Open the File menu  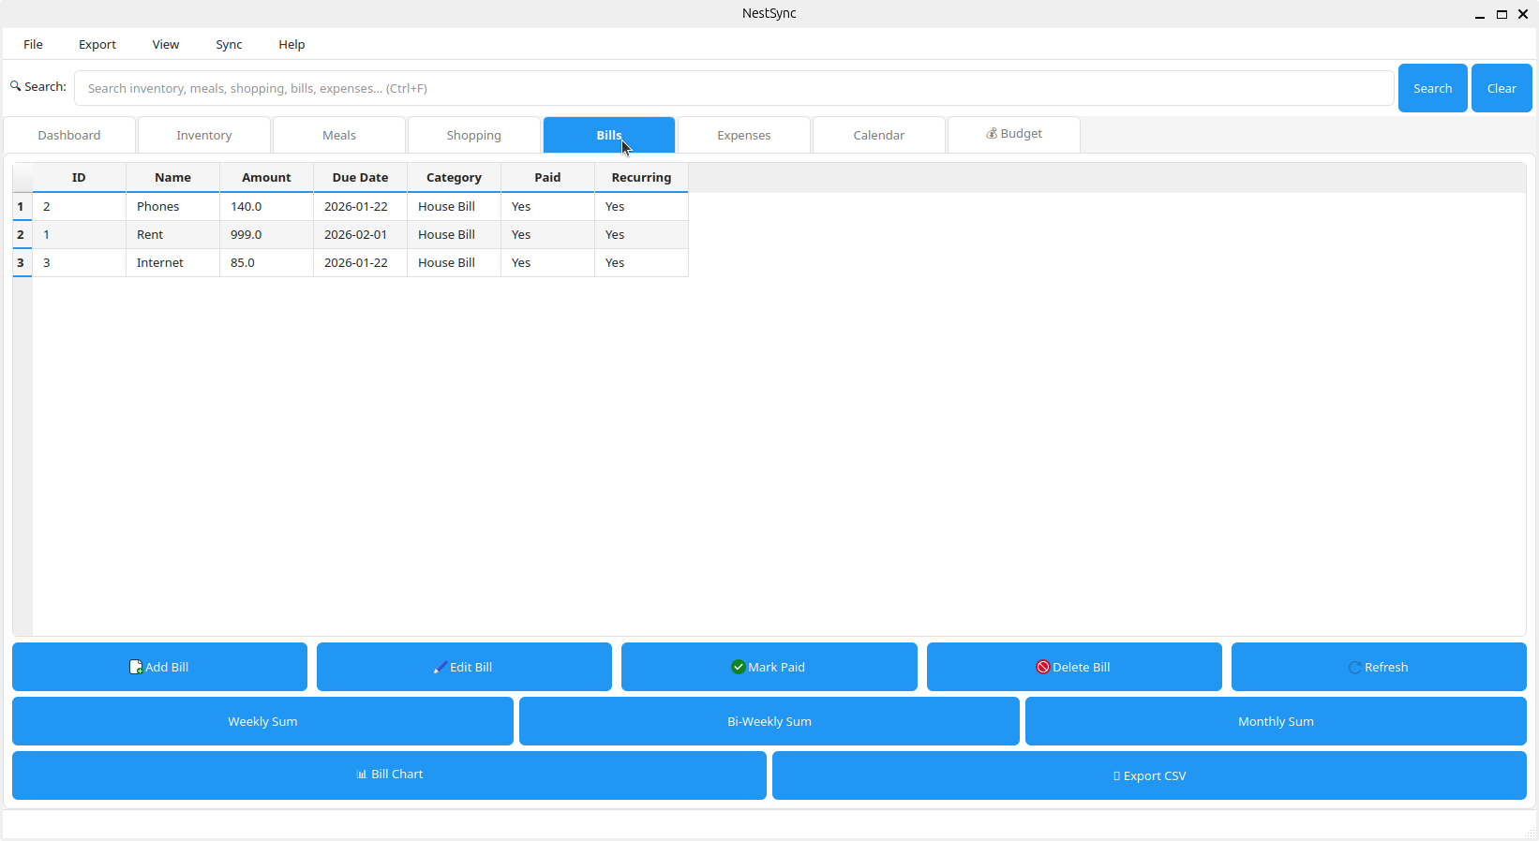(x=33, y=44)
